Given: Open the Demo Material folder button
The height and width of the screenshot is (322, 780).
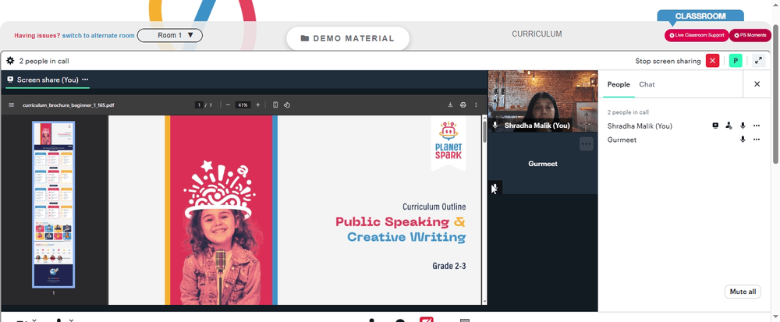Looking at the screenshot, I should click(x=348, y=38).
